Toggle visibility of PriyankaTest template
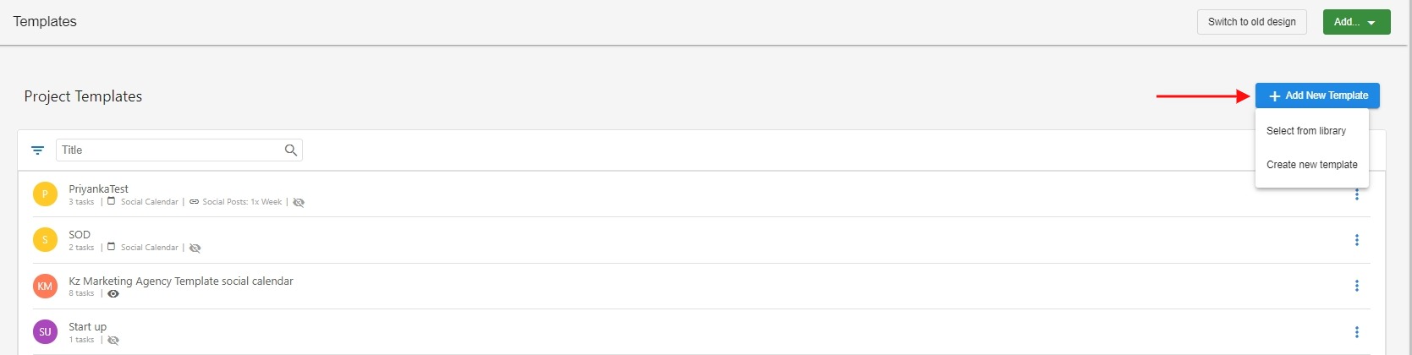 pyautogui.click(x=299, y=202)
